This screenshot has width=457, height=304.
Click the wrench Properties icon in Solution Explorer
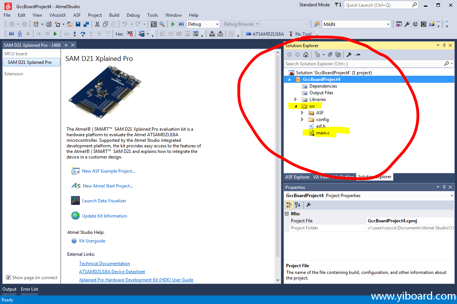(x=349, y=55)
